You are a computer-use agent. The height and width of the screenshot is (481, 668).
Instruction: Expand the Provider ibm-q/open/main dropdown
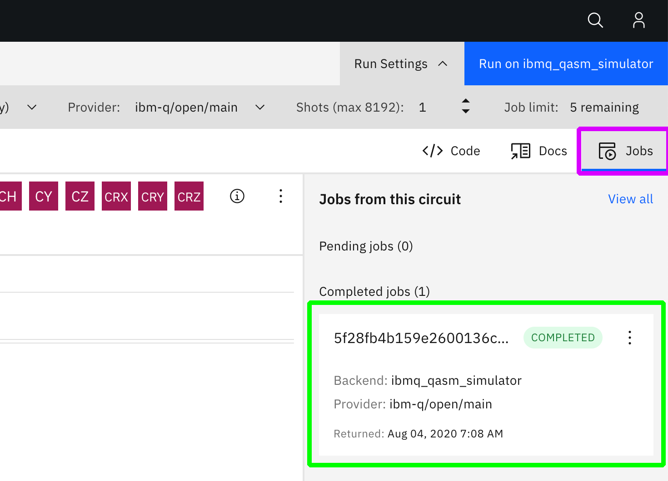point(260,108)
